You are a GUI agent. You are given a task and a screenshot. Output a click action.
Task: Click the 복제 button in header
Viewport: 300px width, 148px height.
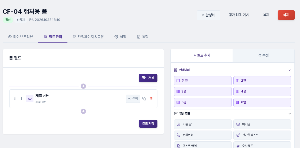pos(266,15)
